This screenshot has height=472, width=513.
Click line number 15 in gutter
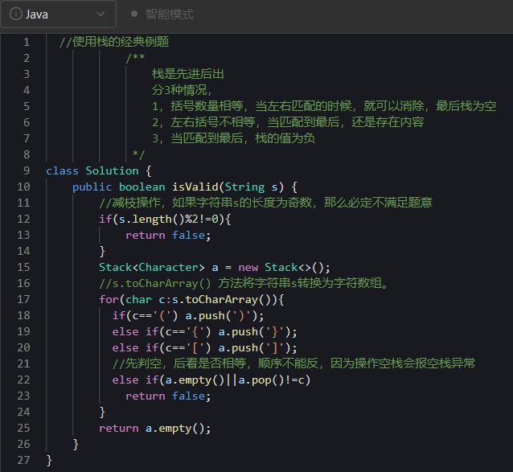(23, 267)
